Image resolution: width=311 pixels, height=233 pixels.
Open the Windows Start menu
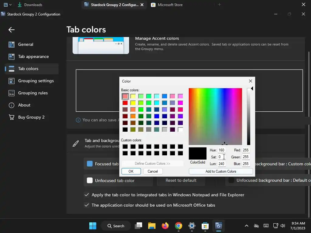[x=93, y=226]
